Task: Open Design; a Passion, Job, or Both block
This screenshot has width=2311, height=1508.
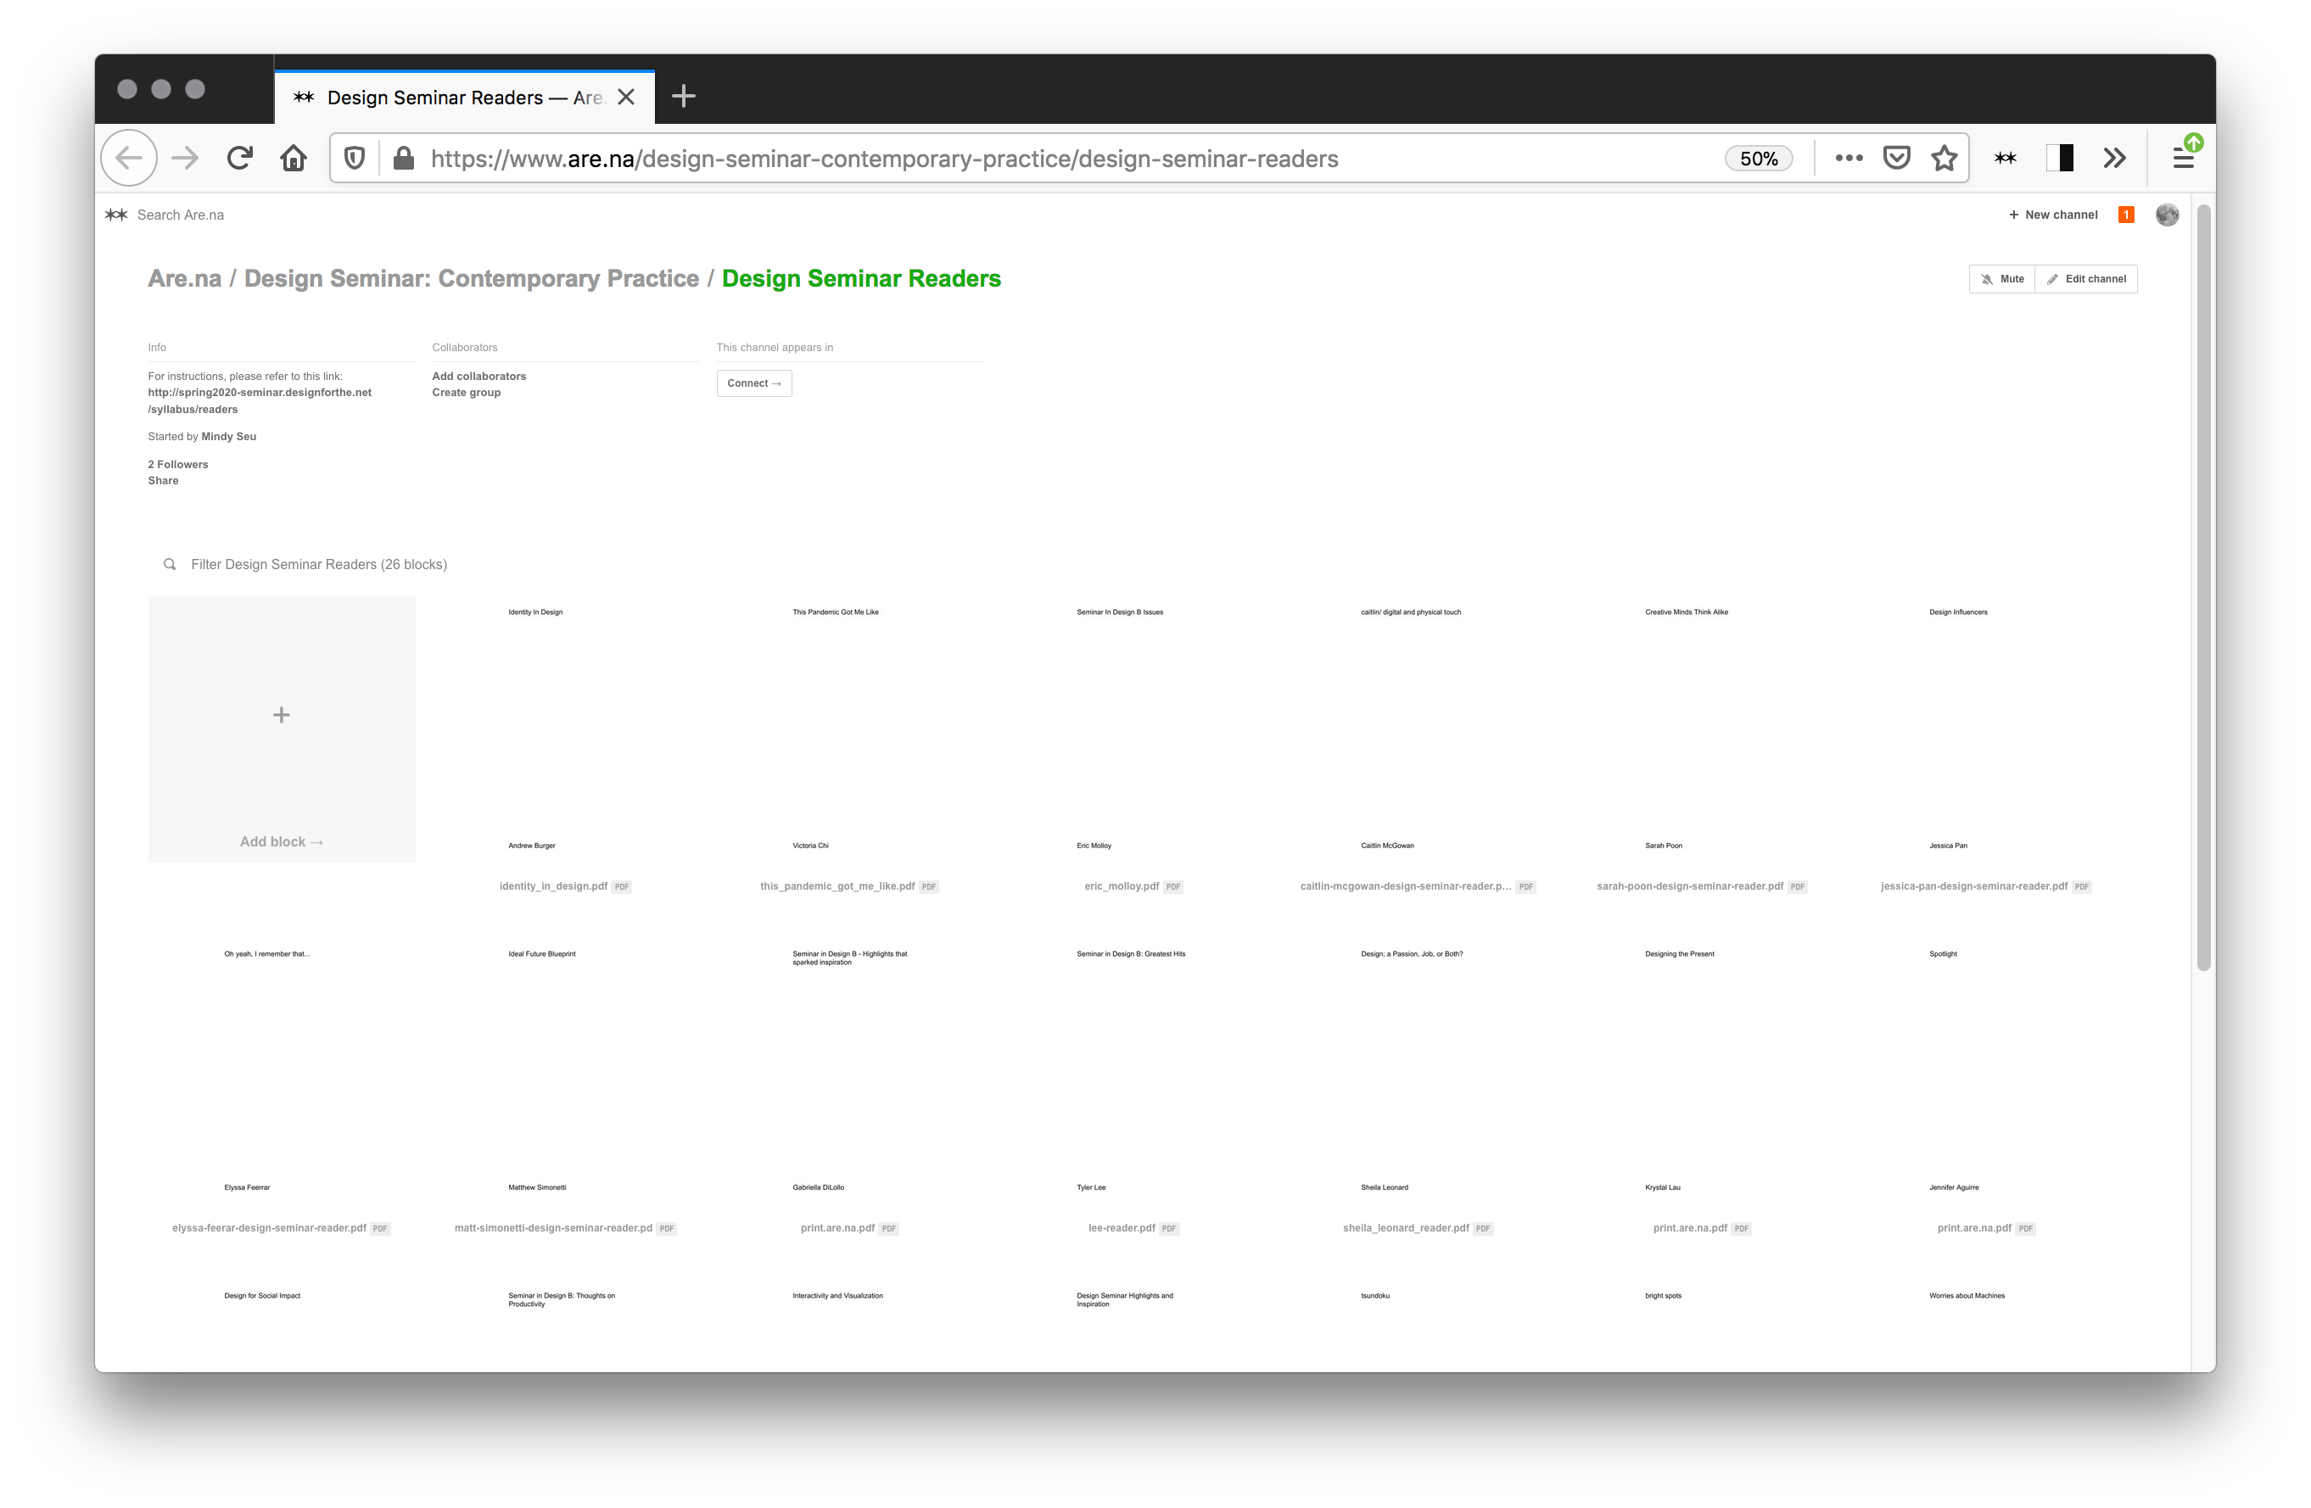Action: tap(1418, 1071)
